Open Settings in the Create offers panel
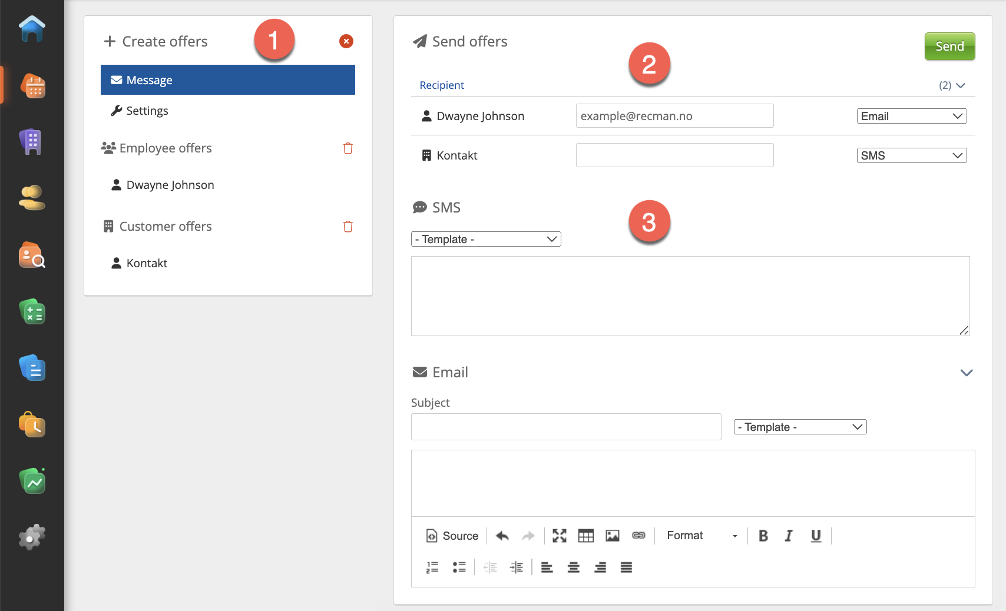1006x611 pixels. [x=147, y=111]
